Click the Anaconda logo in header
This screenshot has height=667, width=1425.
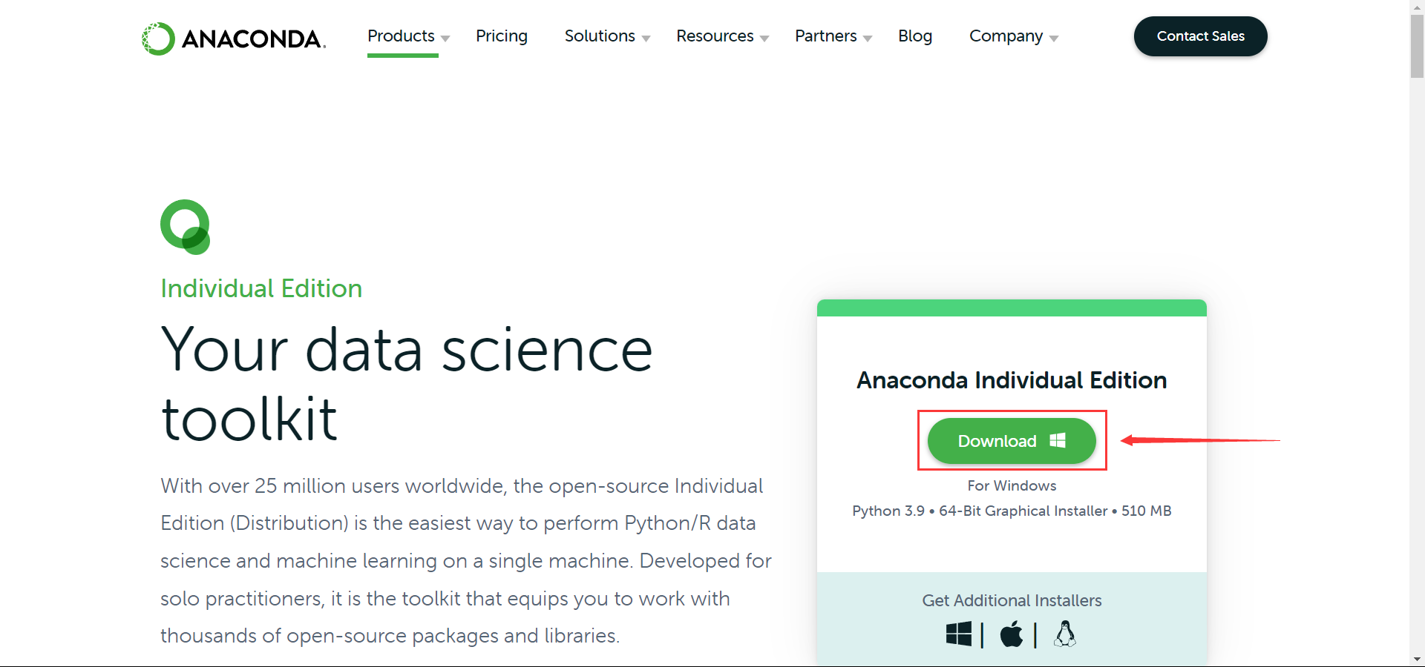point(233,39)
